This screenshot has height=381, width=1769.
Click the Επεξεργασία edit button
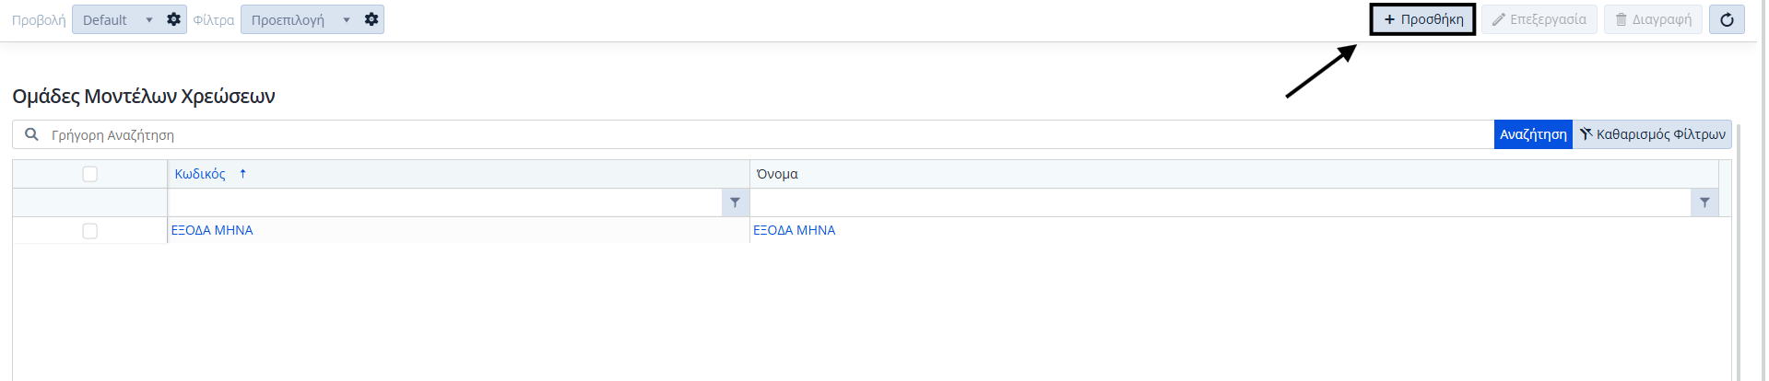[x=1539, y=19]
